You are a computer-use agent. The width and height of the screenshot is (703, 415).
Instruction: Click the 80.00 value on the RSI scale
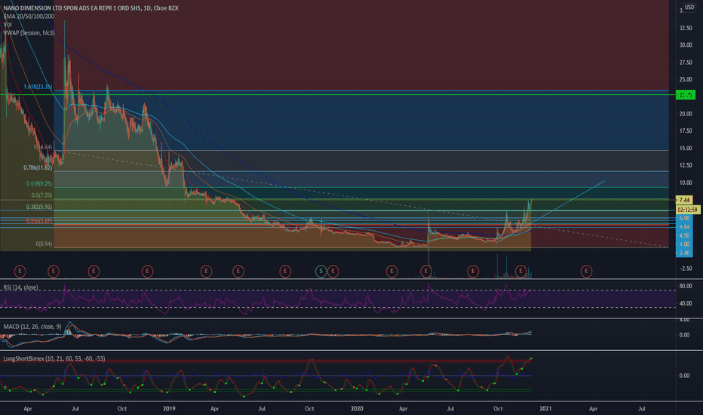[686, 286]
